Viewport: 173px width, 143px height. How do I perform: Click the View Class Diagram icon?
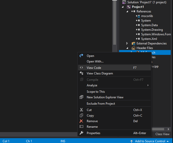[81, 73]
